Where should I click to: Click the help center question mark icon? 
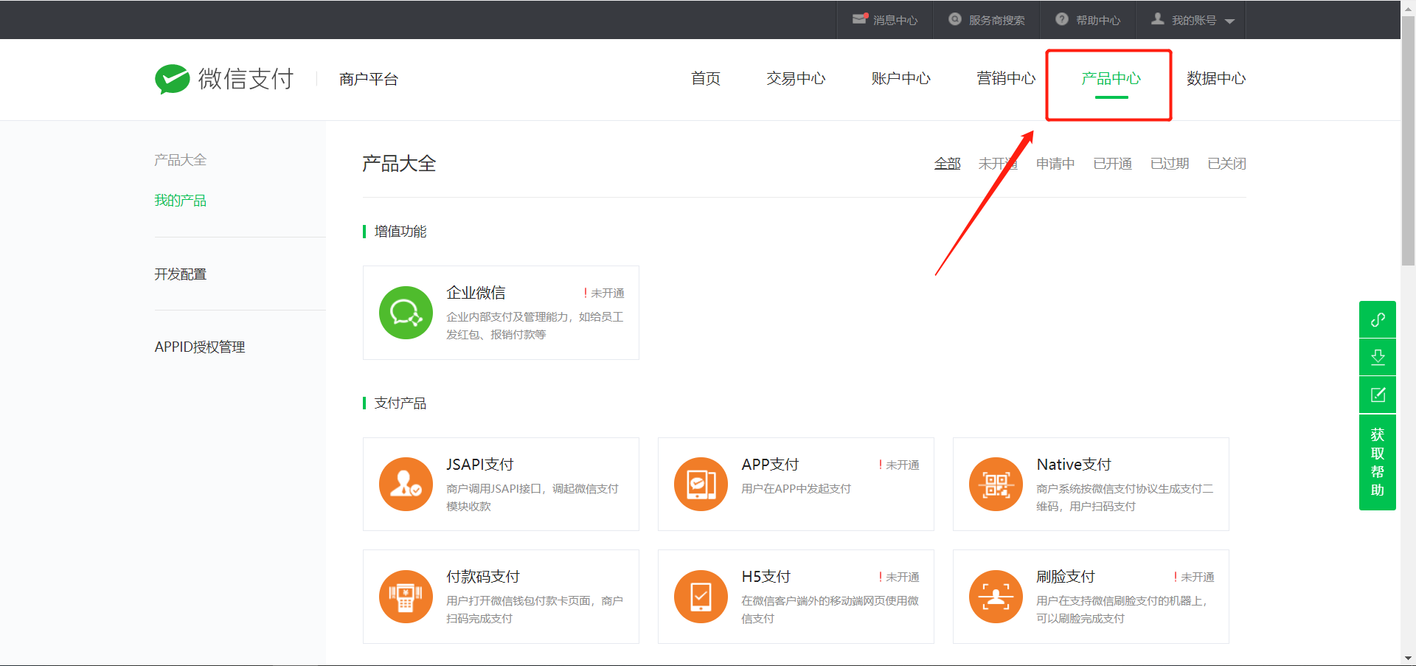tap(1062, 19)
